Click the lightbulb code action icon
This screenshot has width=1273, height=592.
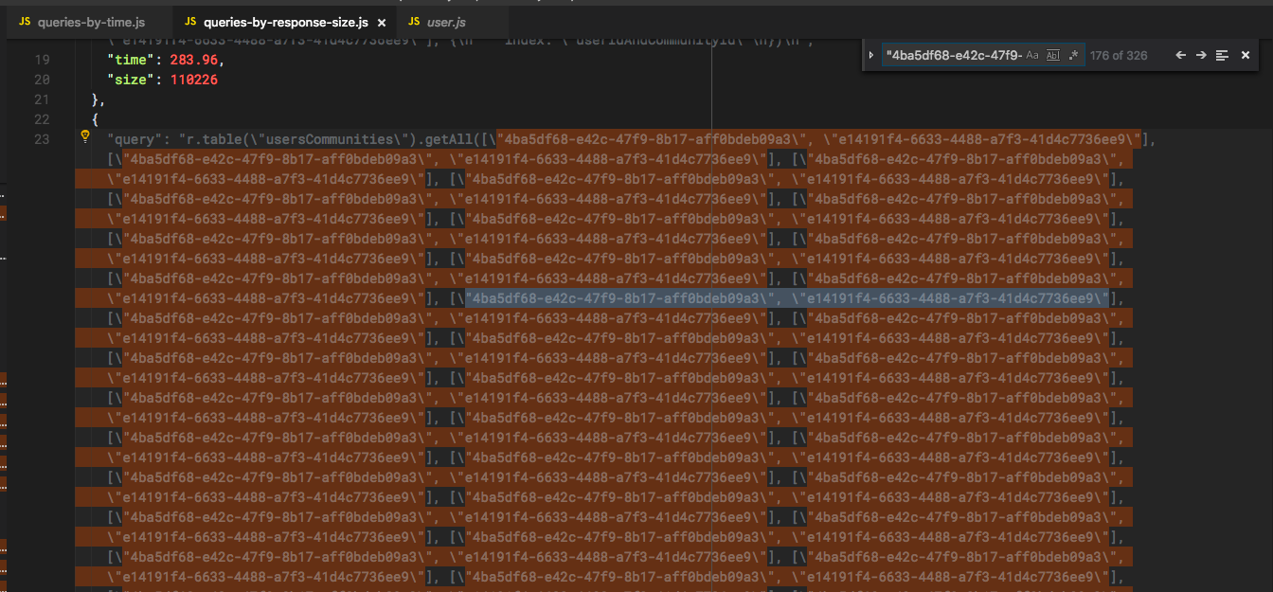[85, 137]
